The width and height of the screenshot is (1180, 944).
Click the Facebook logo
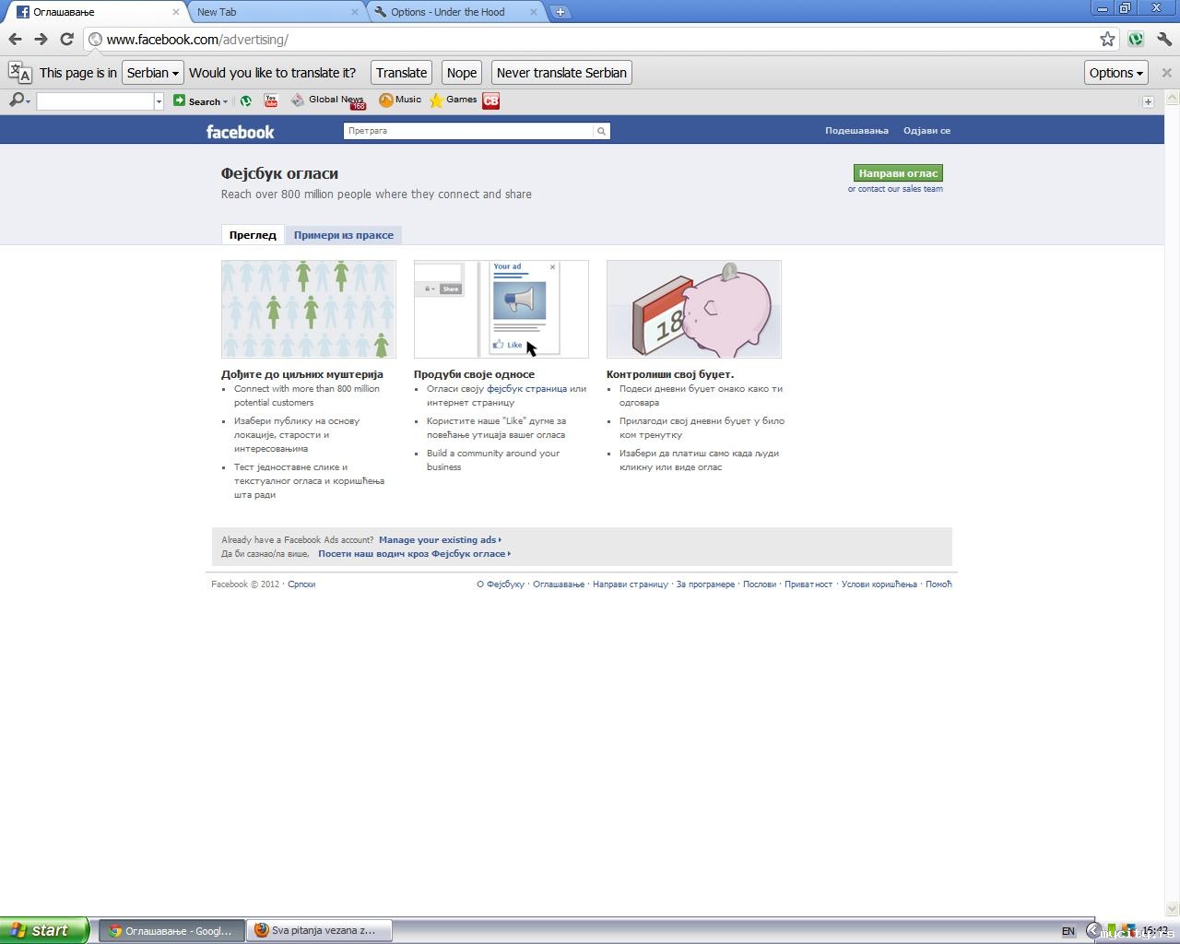240,131
